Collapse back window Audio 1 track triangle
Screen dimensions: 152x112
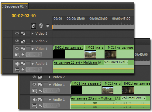pos(50,100)
